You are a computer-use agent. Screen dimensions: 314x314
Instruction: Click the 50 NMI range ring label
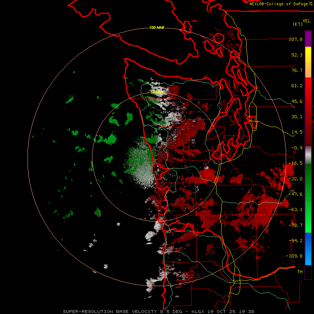pyautogui.click(x=157, y=92)
